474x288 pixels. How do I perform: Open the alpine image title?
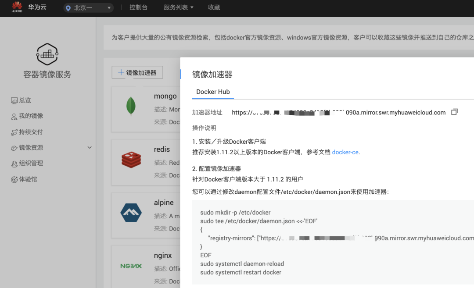tap(164, 203)
